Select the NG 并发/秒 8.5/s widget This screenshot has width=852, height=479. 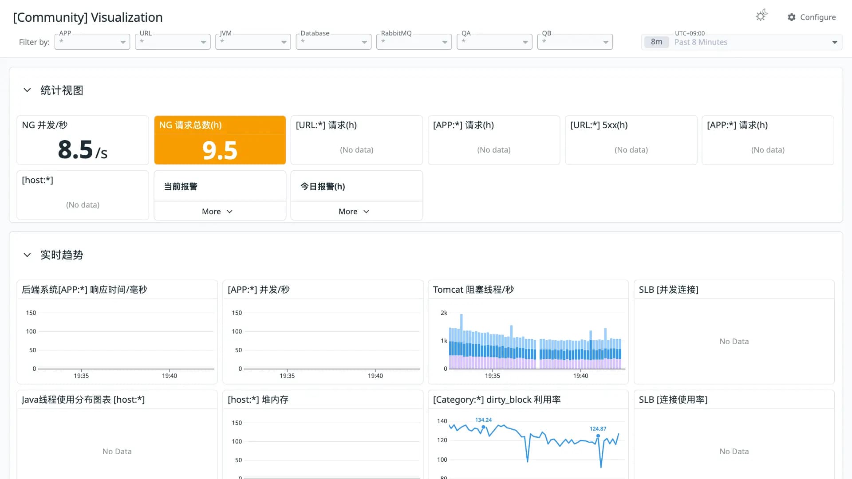(83, 140)
